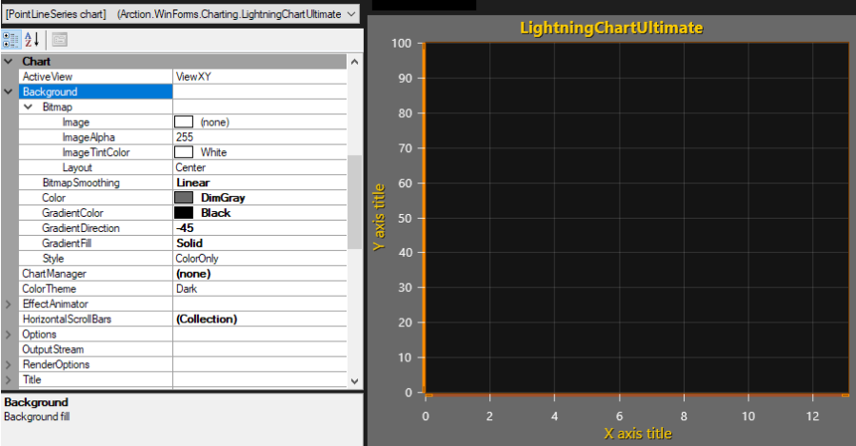Viewport: 856px width, 446px height.
Task: Collapse the Chart category
Action: click(x=9, y=62)
